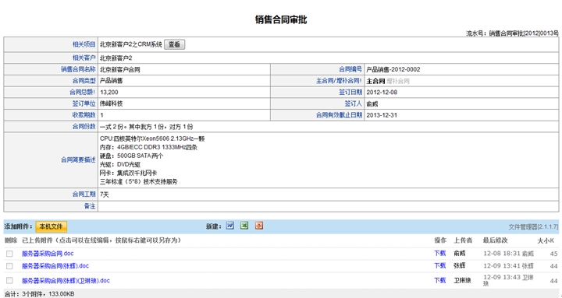Select the 增补合同 option
This screenshot has width=562, height=298.
pos(398,81)
